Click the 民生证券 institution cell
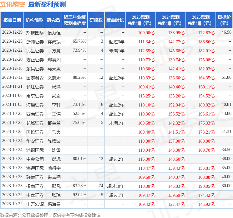Viewport: 233px width, 218px height. point(35,51)
